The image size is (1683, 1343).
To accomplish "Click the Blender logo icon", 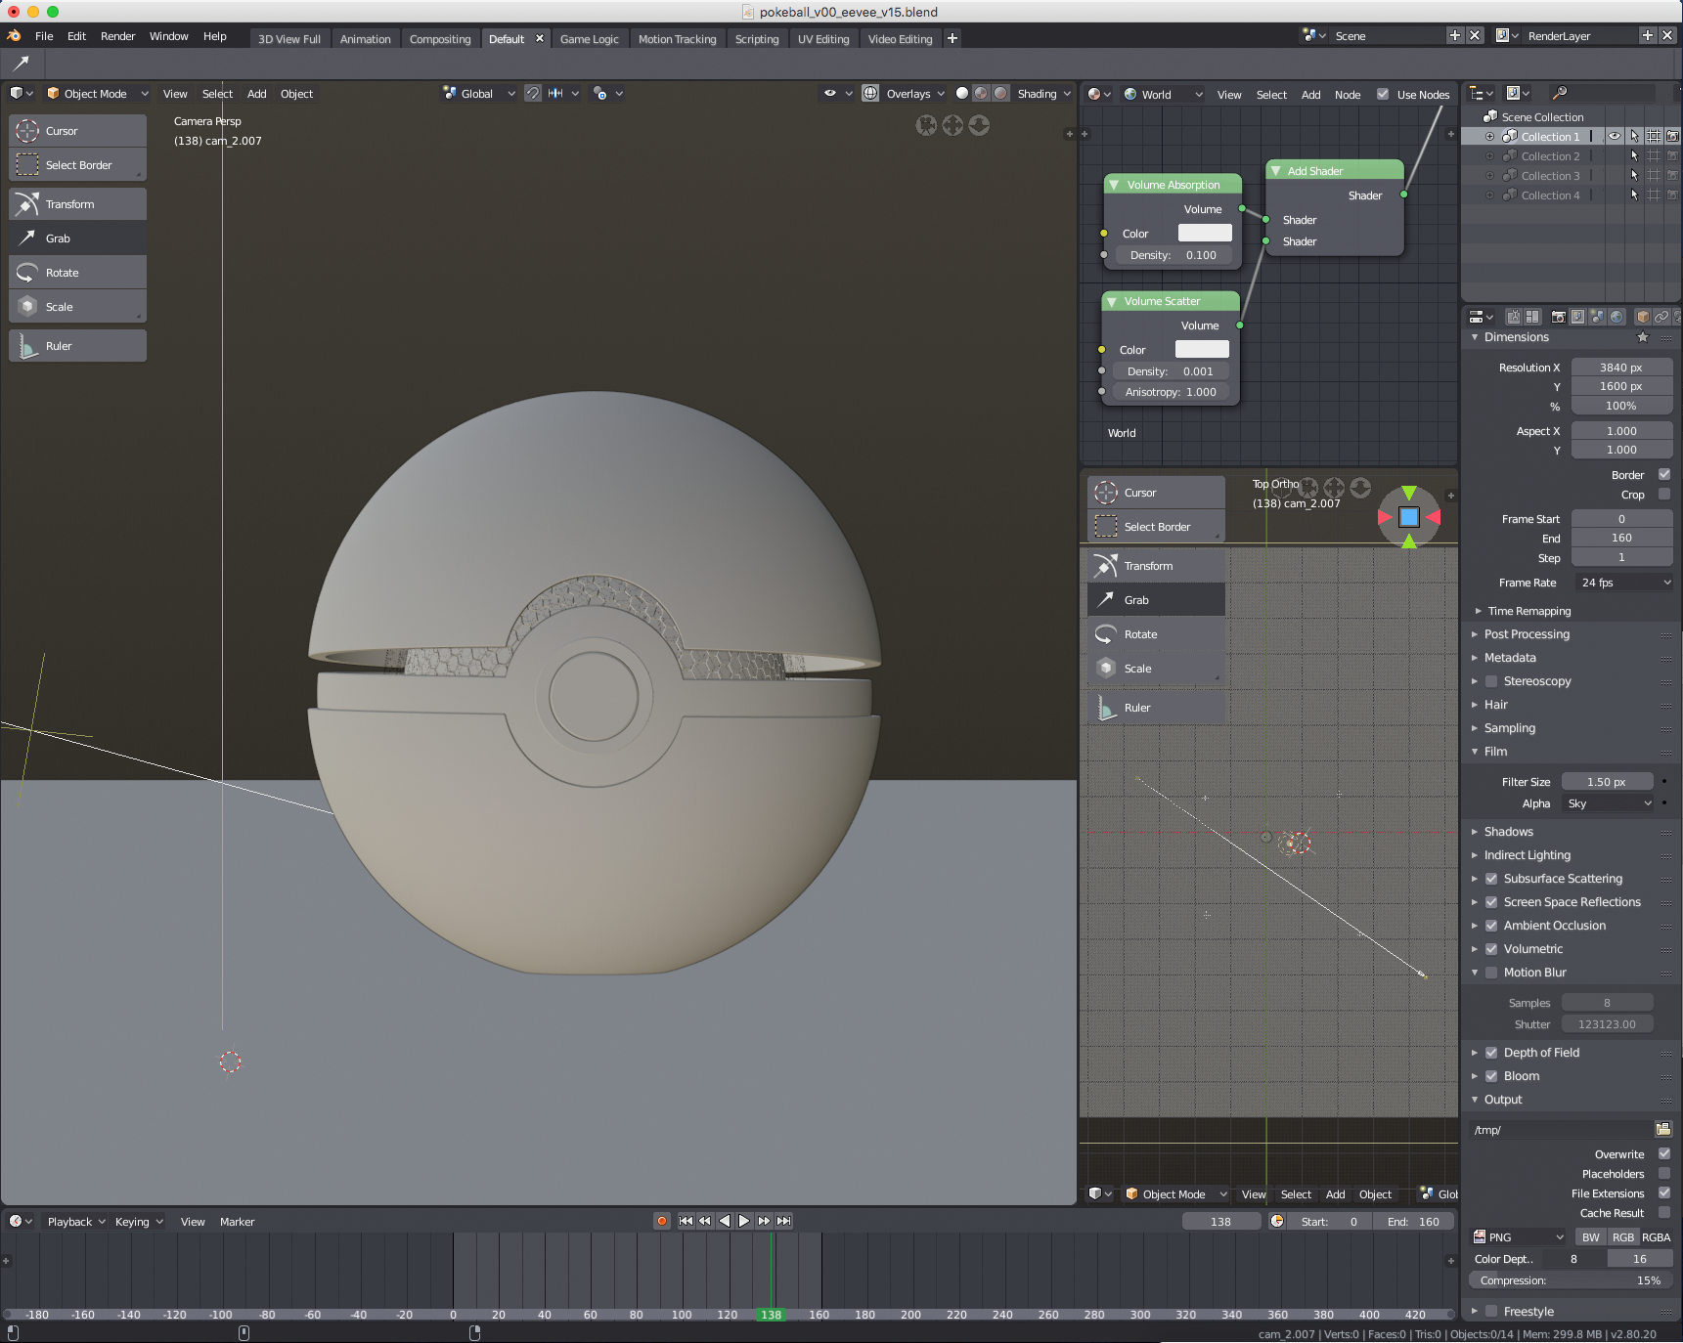I will (14, 36).
